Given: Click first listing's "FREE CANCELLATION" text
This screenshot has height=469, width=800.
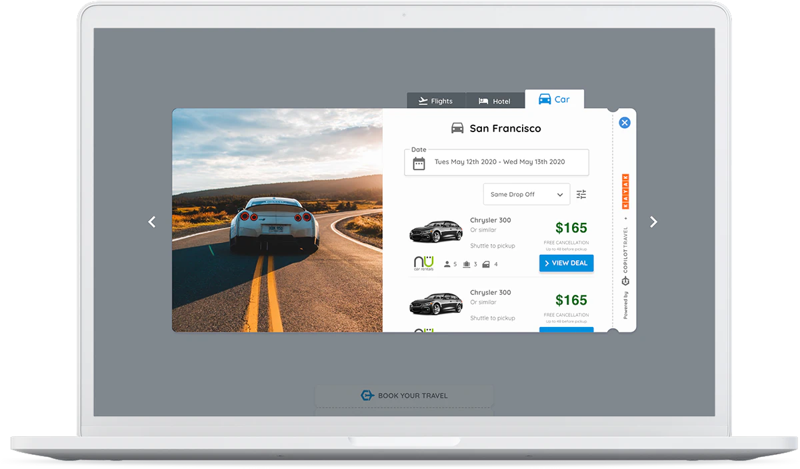Looking at the screenshot, I should click(x=566, y=243).
